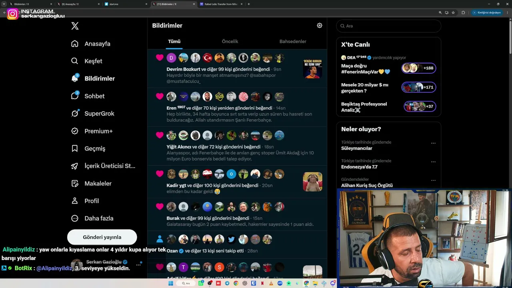Image resolution: width=512 pixels, height=288 pixels.
Task: Click the heart icon on Kadir ygt notification
Action: (x=160, y=174)
